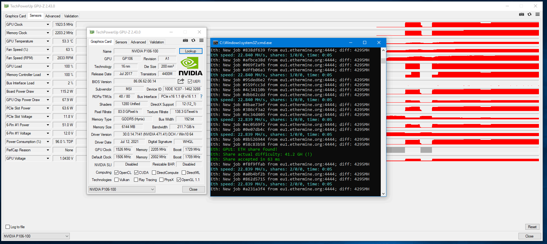Take screenshot with camera icon in front GPU-Z window
This screenshot has width=547, height=244.
pyautogui.click(x=185, y=40)
